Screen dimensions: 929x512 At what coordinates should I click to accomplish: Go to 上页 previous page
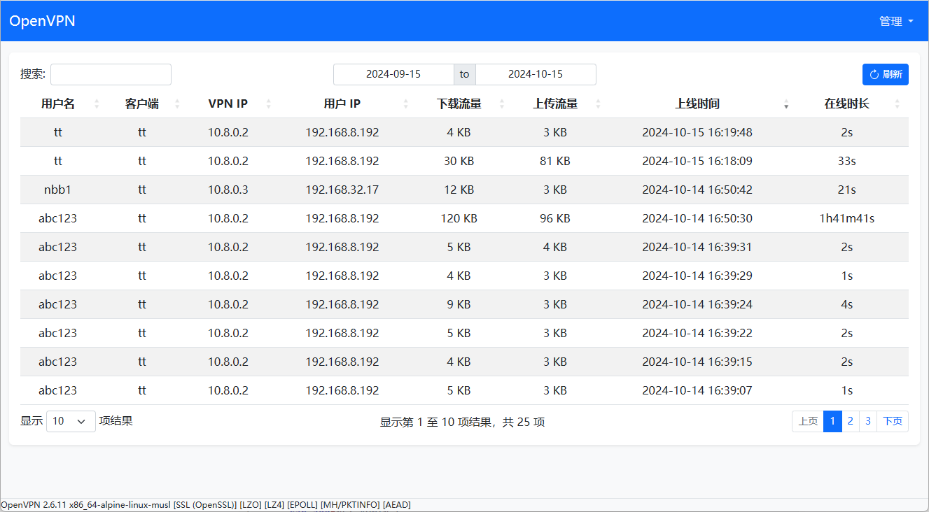tap(808, 421)
